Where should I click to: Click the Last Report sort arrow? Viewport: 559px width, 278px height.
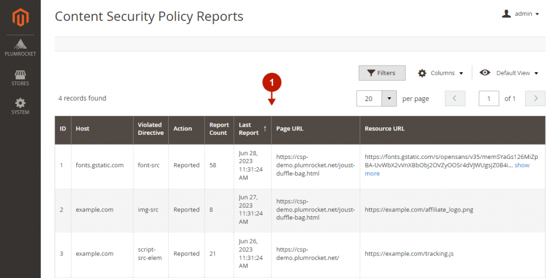265,129
